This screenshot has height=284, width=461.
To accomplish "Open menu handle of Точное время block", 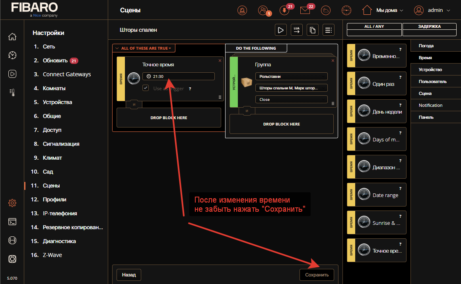I will point(220,97).
